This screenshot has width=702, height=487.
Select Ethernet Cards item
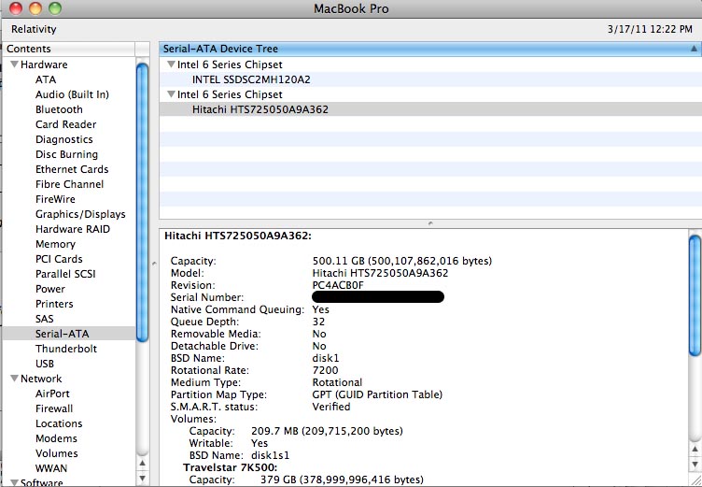[x=72, y=169]
